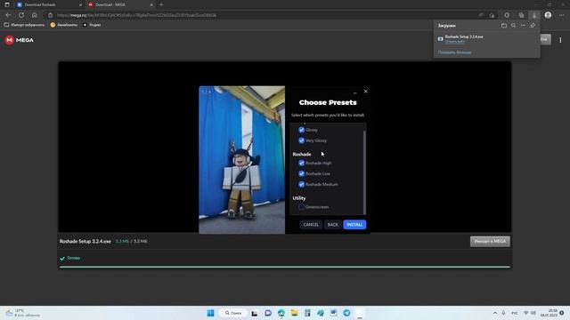Close the Download Roshade tab

click(x=80, y=4)
